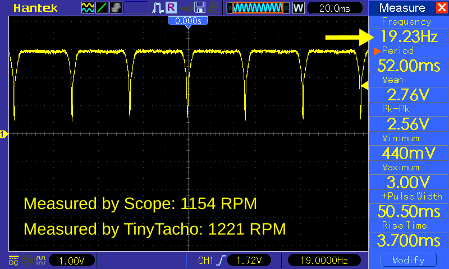Click the 20 bandwidth limit icon

[28, 261]
